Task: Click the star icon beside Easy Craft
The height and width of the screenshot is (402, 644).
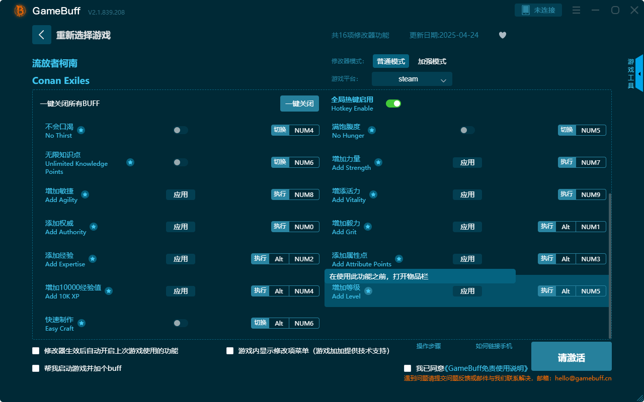Action: click(x=81, y=323)
